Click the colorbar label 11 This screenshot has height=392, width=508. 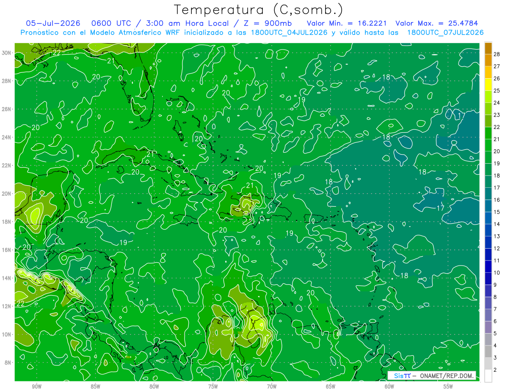tap(497, 260)
